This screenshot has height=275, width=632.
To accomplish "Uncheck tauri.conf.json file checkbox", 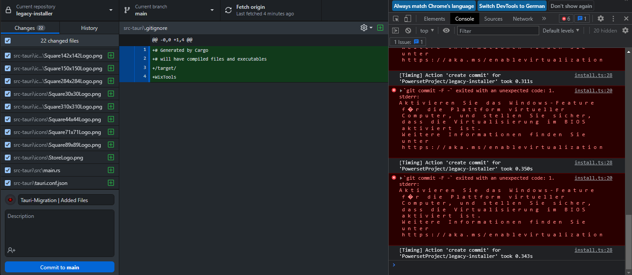I will [7, 183].
